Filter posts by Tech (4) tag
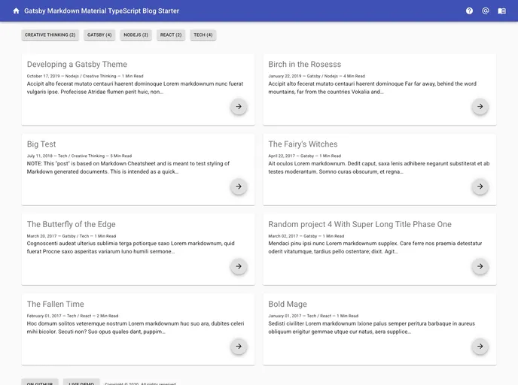Viewport: 518px width, 385px height. coord(203,35)
